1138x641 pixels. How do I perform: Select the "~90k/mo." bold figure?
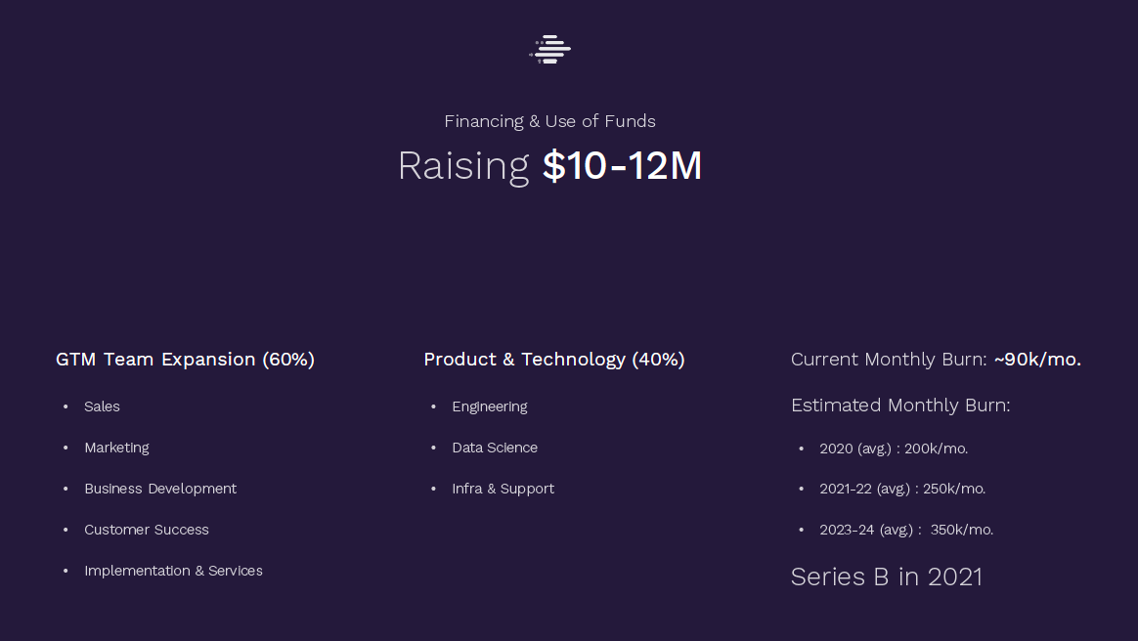[1037, 360]
